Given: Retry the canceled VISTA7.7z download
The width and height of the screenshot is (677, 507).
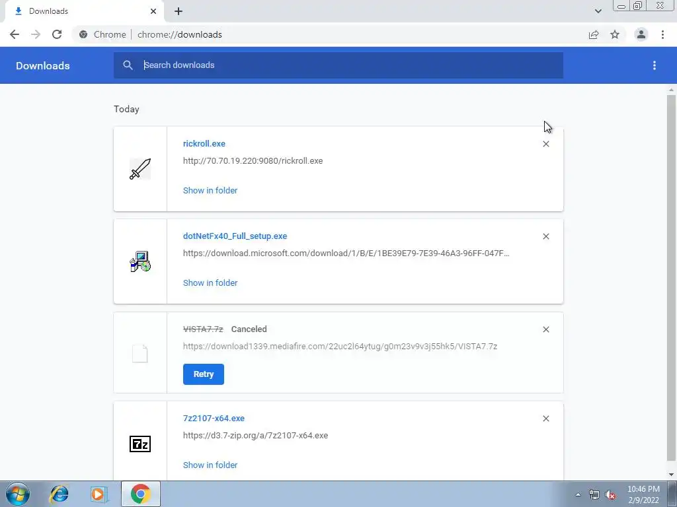Looking at the screenshot, I should pyautogui.click(x=204, y=374).
